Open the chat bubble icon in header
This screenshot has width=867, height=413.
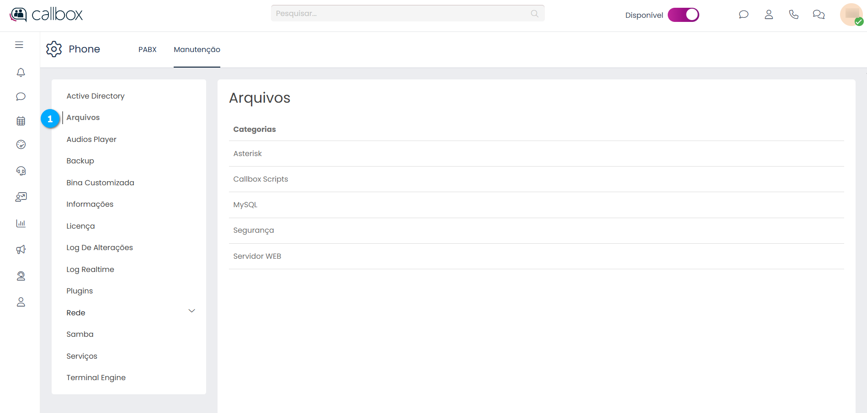tap(744, 15)
